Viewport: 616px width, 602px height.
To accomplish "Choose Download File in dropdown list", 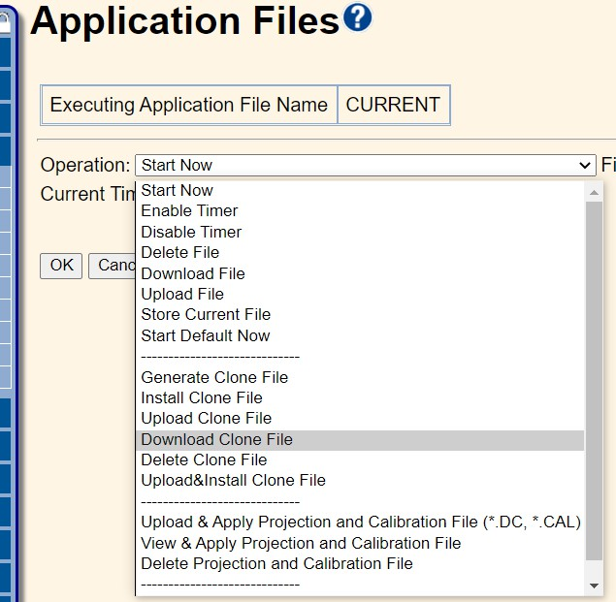I will pos(193,273).
